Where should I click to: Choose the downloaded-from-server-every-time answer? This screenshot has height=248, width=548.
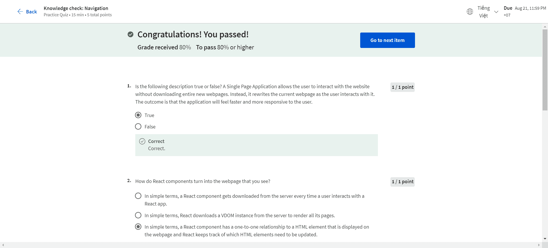(138, 196)
